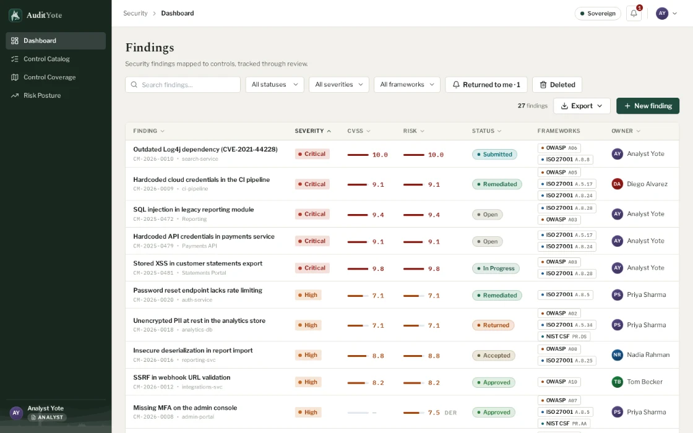693x433 pixels.
Task: Expand the user account chevron
Action: 674,13
